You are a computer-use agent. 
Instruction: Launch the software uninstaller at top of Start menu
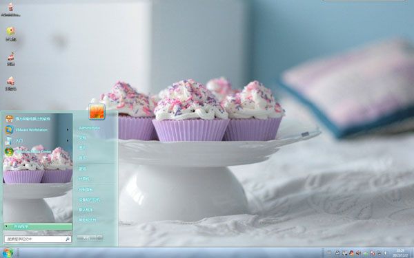(x=37, y=119)
